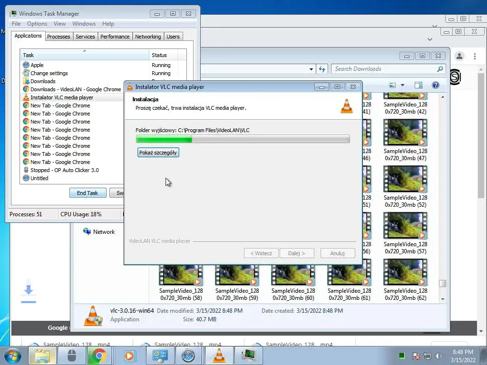487x365 pixels.
Task: Click the network tray icon
Action: click(428, 356)
